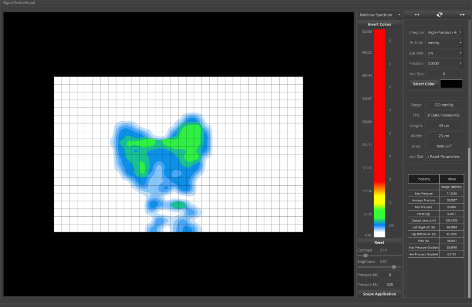Screen dimensions: 472x307
Task: Click the Pressure Max input field
Action: tap(389, 284)
